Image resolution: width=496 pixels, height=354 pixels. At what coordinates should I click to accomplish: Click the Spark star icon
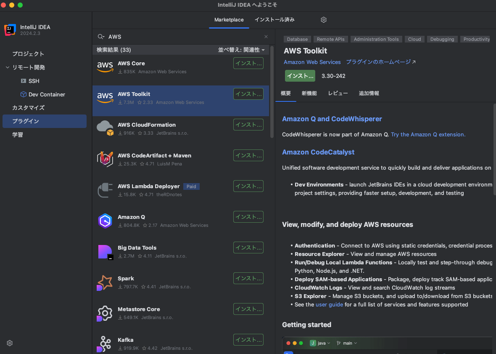[x=105, y=282]
